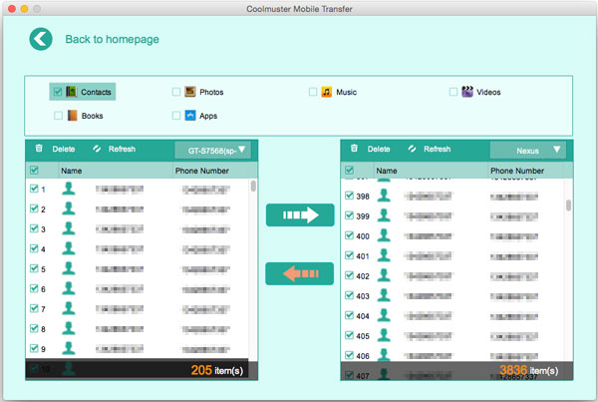Uncheck contact 404 in Nexus list

[x=349, y=315]
